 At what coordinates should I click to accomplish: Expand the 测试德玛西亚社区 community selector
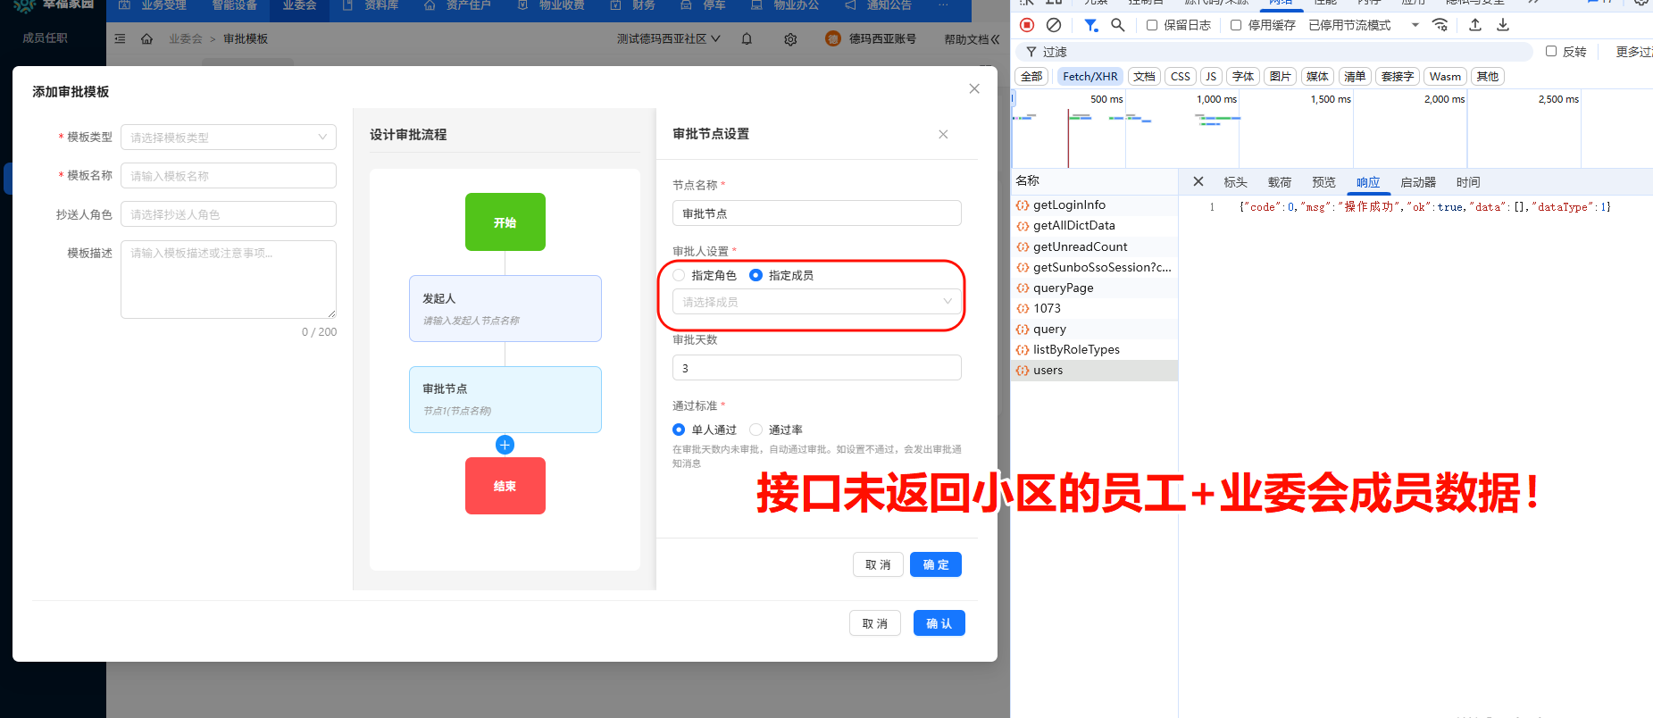click(x=668, y=39)
